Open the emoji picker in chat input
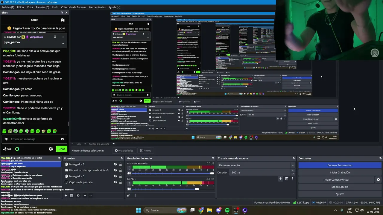Screen dimensions: 383x215 (x=62, y=139)
